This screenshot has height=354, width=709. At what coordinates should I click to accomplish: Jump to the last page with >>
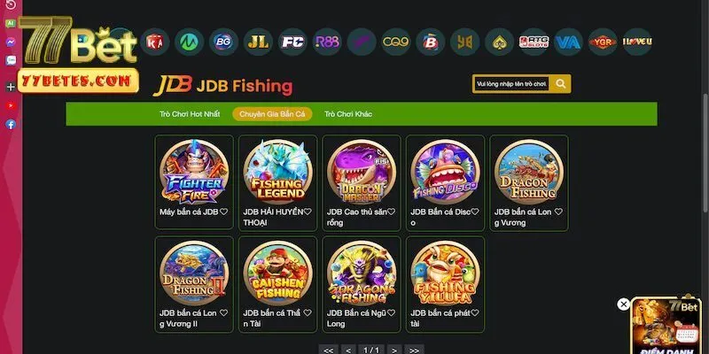[x=414, y=350]
